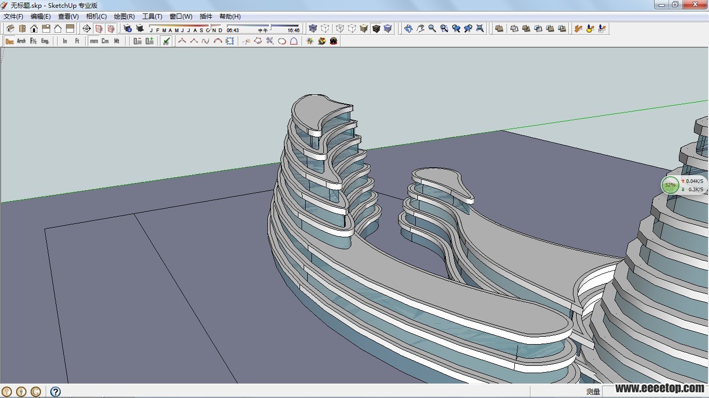
Task: Set units format to Eng.
Action: click(45, 41)
